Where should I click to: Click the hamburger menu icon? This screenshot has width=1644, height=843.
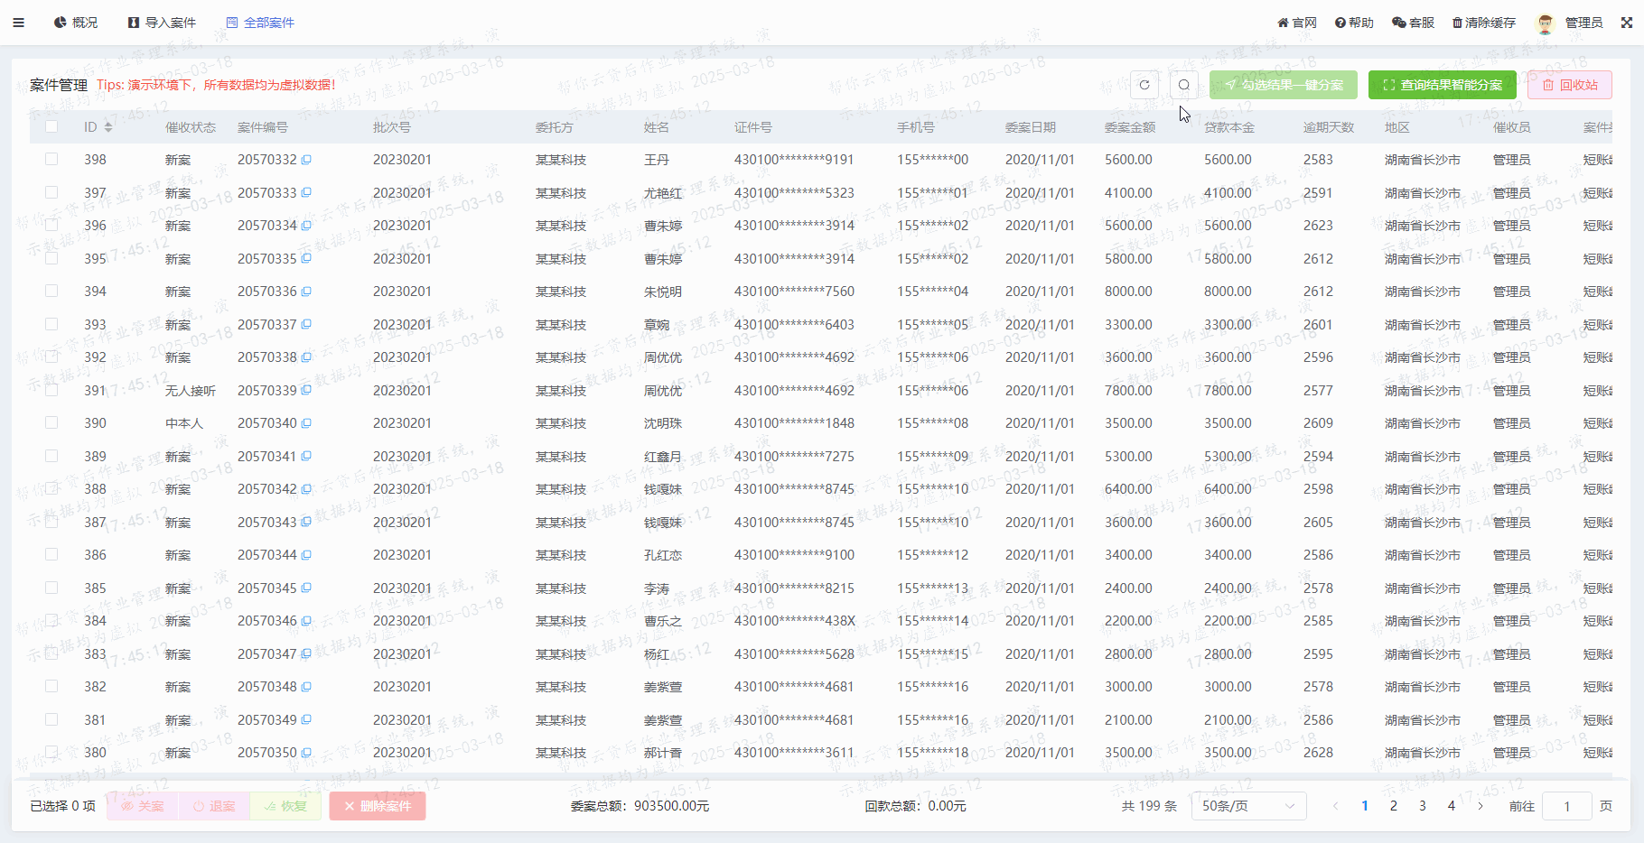[x=18, y=23]
